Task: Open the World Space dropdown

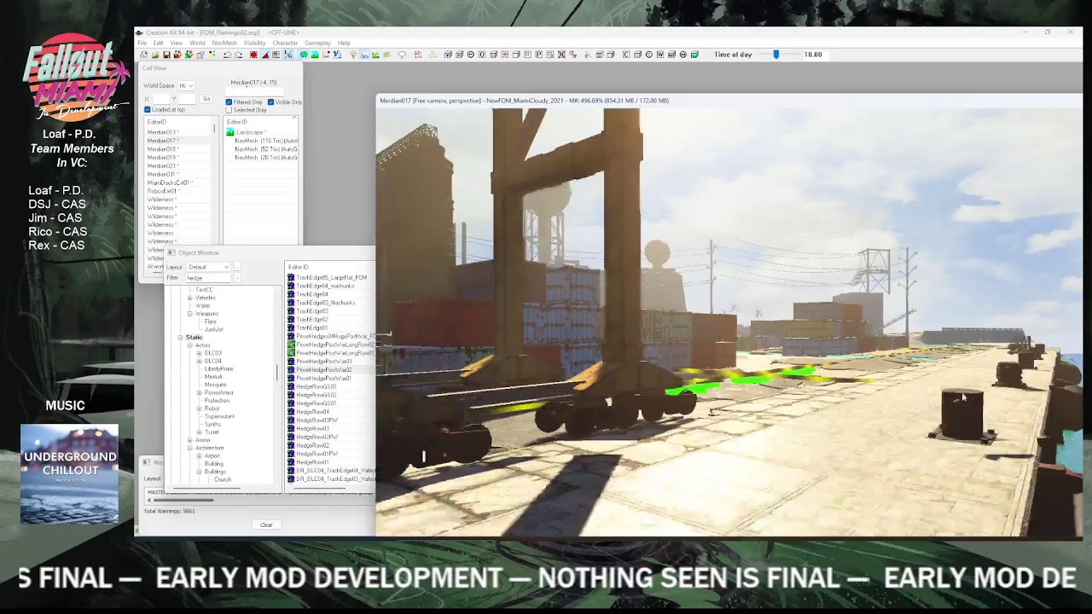Action: pyautogui.click(x=186, y=86)
